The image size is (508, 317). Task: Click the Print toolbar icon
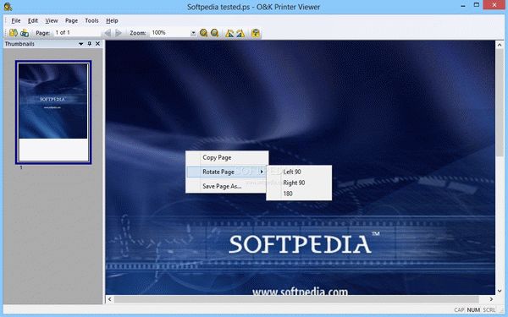click(25, 33)
